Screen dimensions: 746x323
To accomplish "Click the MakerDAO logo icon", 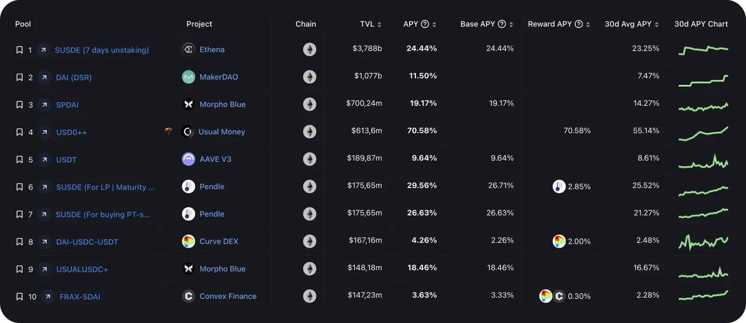I will (188, 77).
